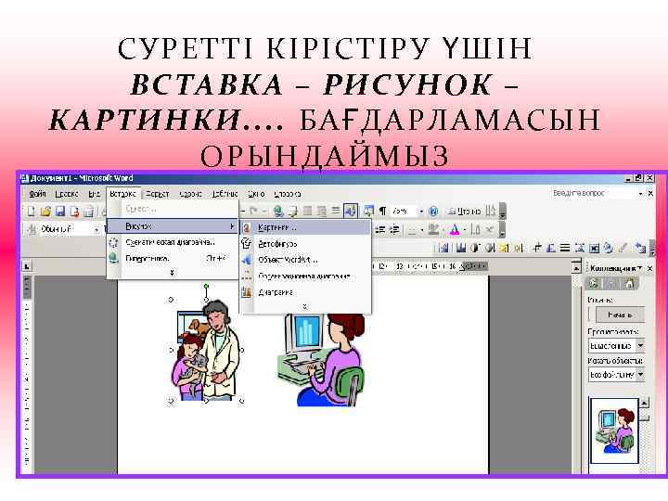The width and height of the screenshot is (668, 501).
Task: Click the document vertical scroll up arrow
Action: [x=576, y=268]
